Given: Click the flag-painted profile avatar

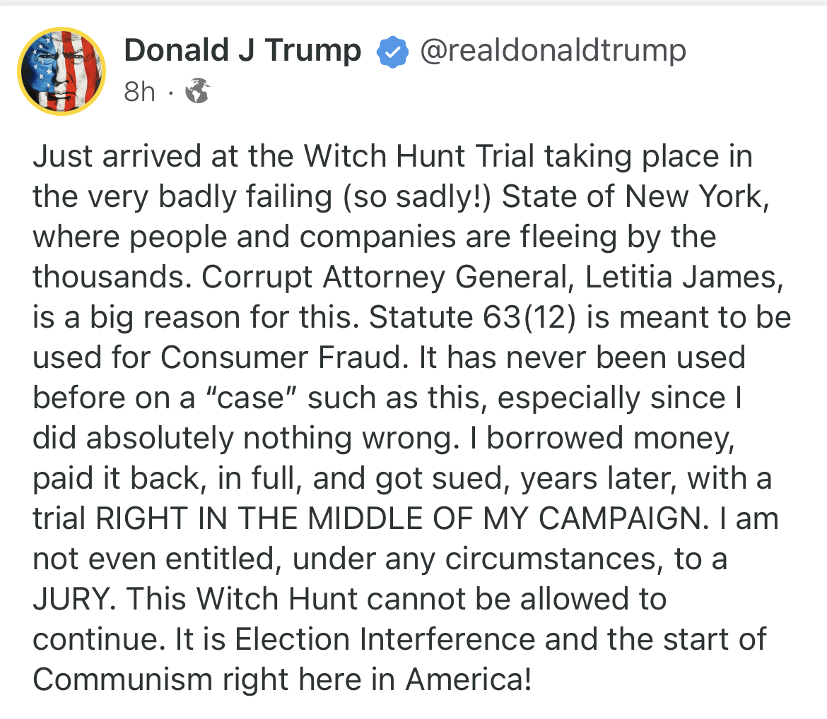Looking at the screenshot, I should tap(61, 71).
